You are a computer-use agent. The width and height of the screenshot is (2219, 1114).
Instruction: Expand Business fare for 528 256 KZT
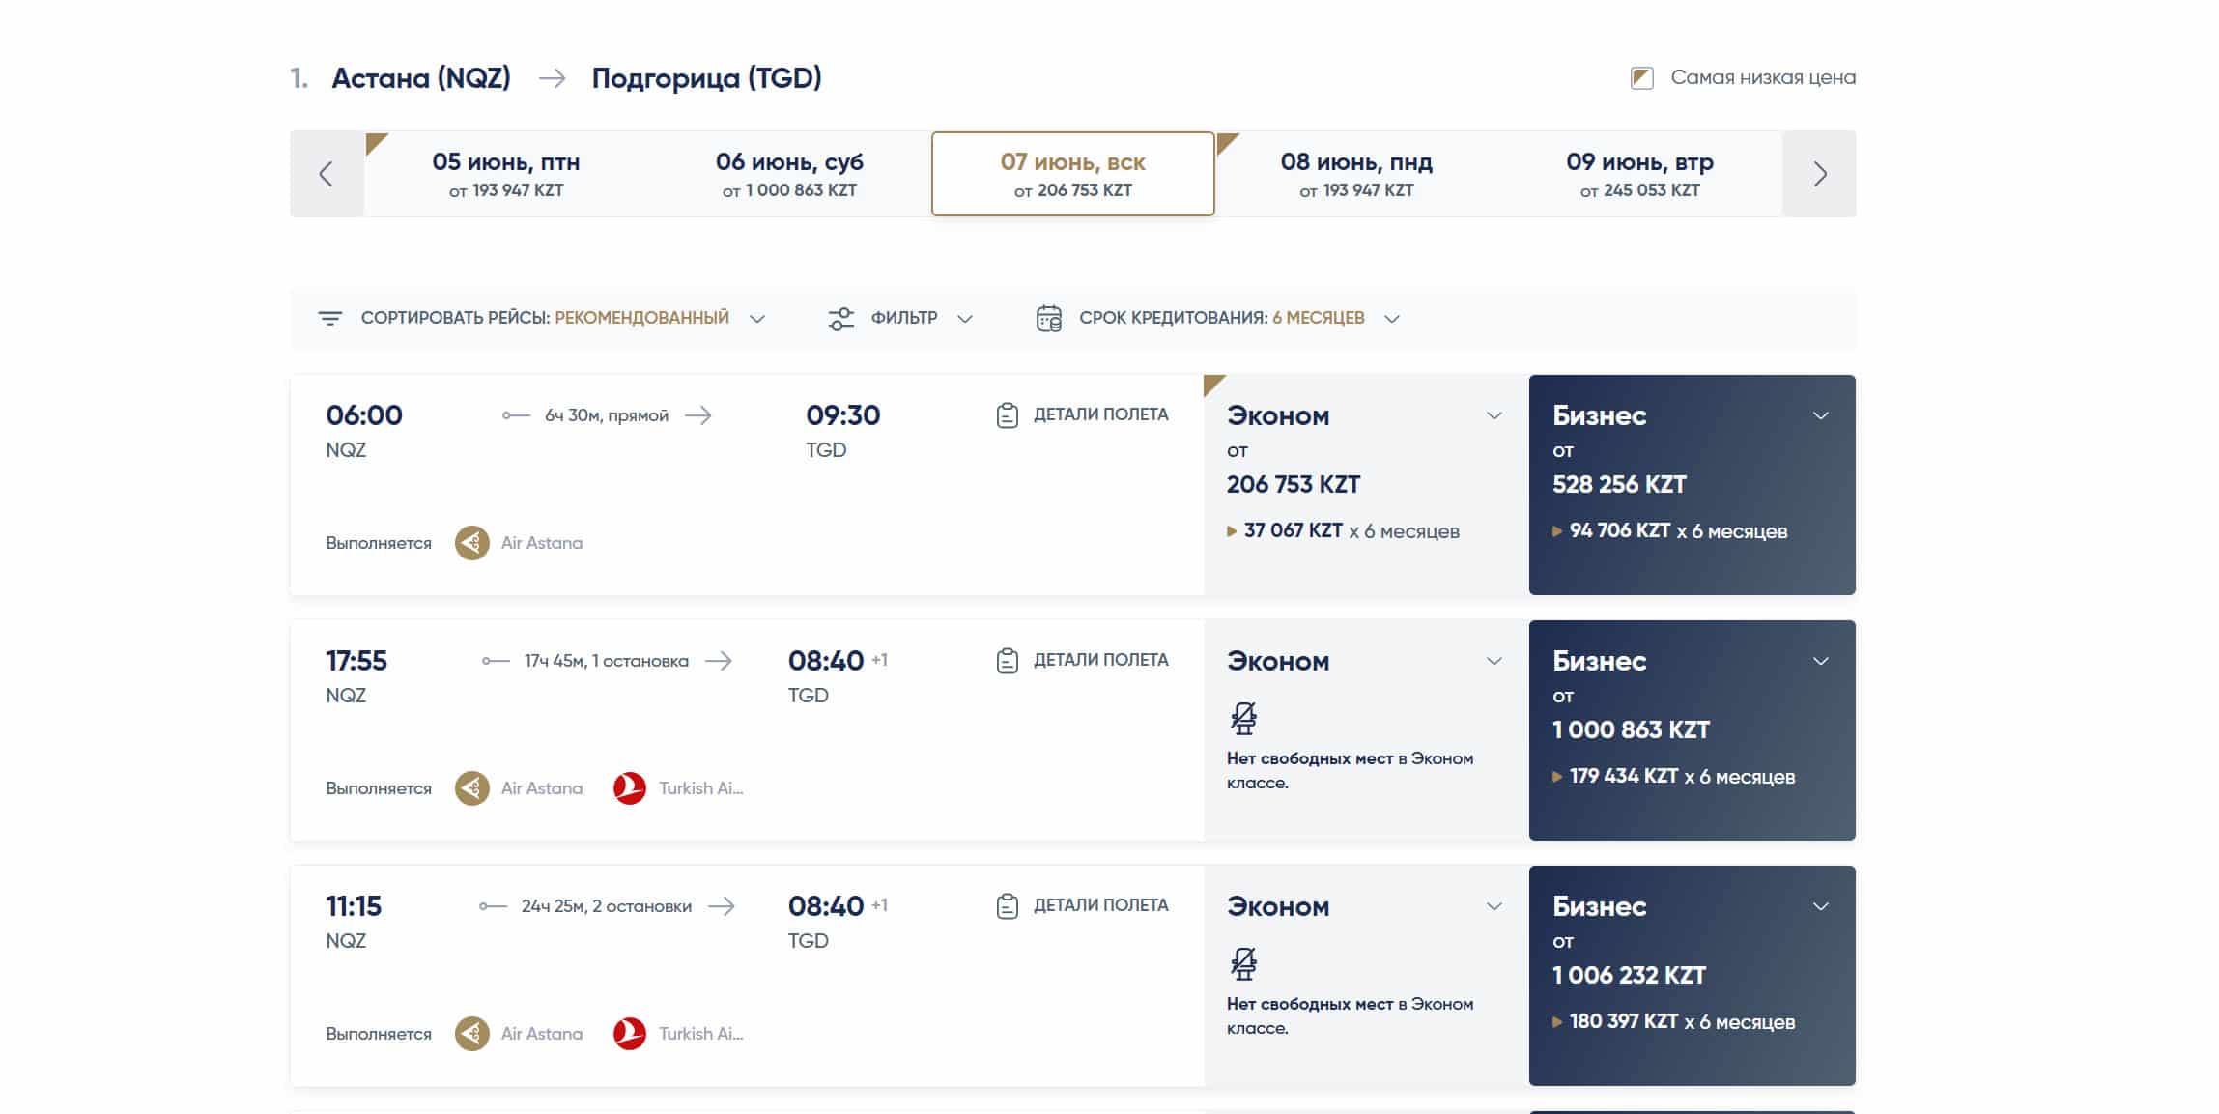[x=1820, y=415]
